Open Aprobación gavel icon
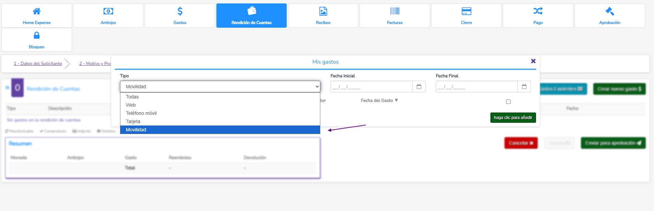The width and height of the screenshot is (654, 211). (x=609, y=11)
